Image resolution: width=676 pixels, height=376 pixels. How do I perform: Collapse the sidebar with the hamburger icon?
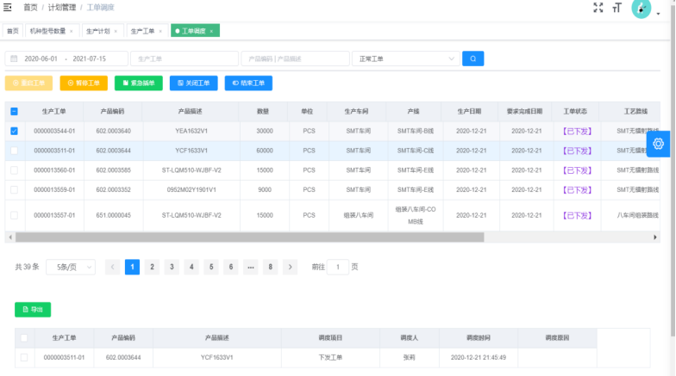tap(8, 8)
